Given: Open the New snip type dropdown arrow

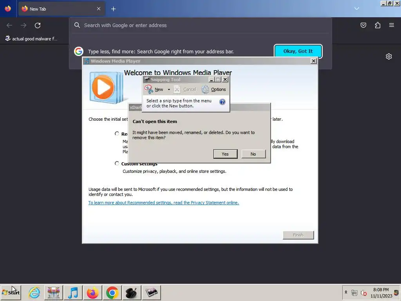Looking at the screenshot, I should pos(169,89).
